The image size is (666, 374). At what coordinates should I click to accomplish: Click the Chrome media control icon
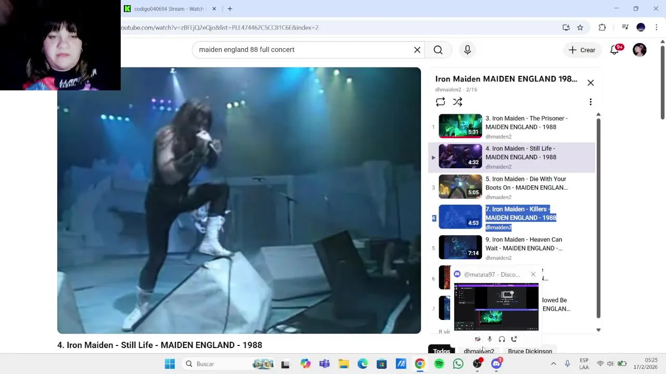(625, 28)
